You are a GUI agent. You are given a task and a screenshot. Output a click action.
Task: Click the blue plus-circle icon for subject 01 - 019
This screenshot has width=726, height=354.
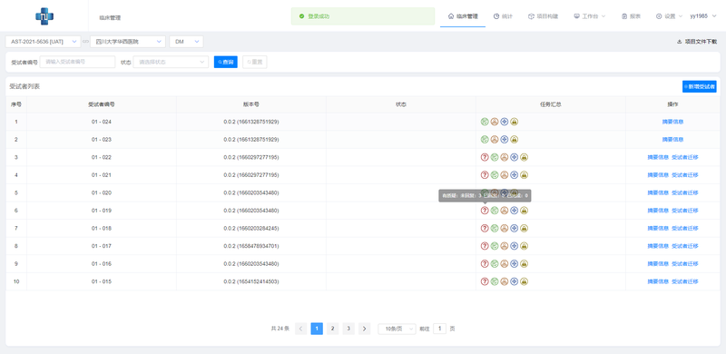514,211
